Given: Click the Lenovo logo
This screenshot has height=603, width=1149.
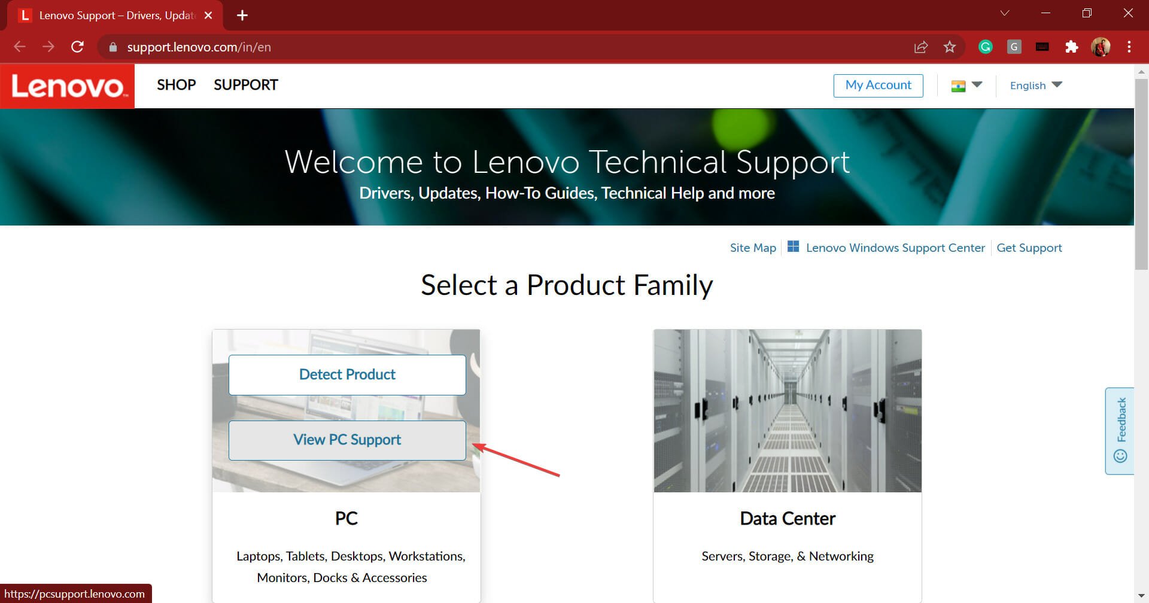Looking at the screenshot, I should (67, 86).
